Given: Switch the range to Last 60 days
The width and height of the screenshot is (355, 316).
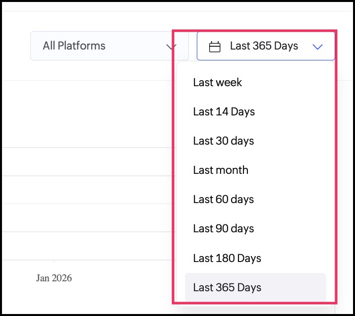Looking at the screenshot, I should click(224, 199).
